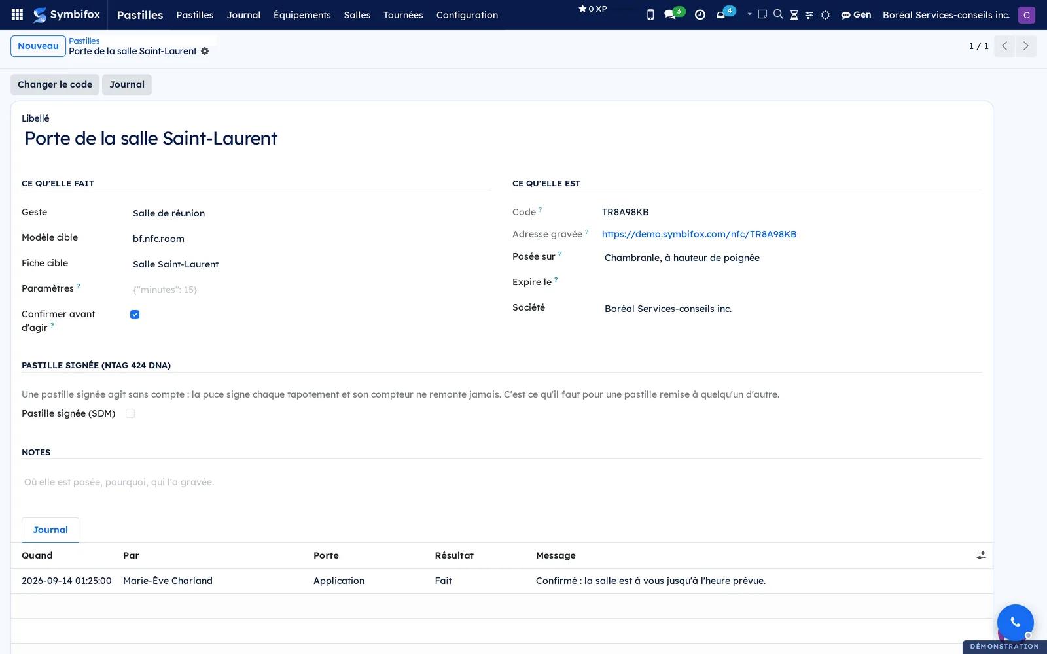Sort by the Message column header

(556, 555)
